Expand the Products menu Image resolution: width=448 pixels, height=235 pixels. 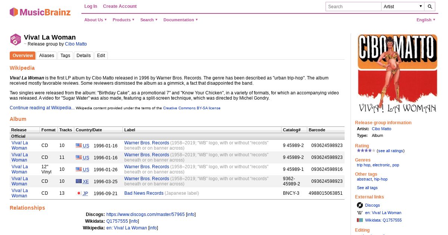pyautogui.click(x=124, y=20)
